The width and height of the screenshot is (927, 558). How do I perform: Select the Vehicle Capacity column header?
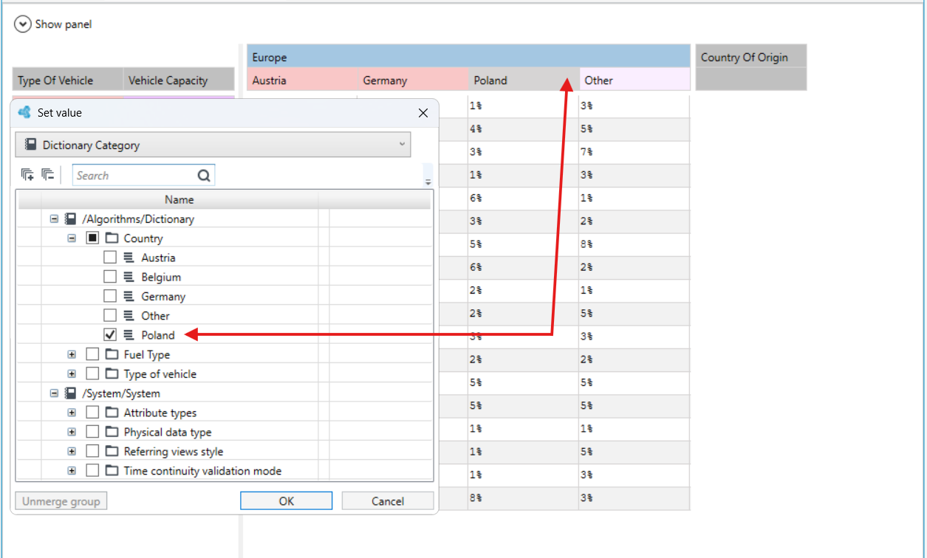[179, 80]
